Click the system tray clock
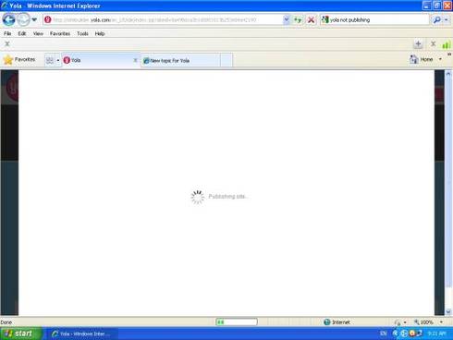Viewport: 453px width, 340px height. coord(436,334)
